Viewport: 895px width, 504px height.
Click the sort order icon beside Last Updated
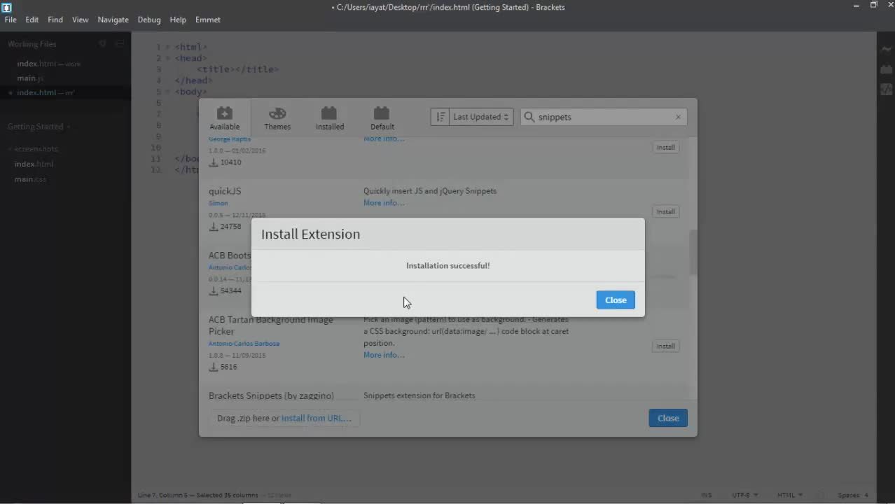tap(440, 116)
